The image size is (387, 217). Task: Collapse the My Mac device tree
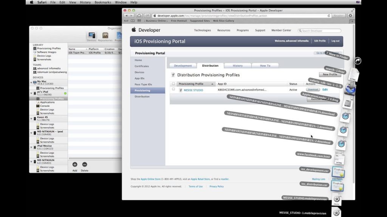pos(31,83)
